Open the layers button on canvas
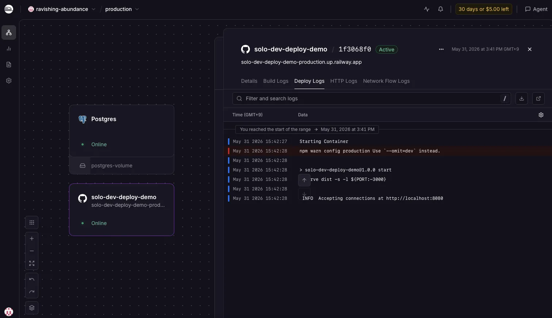552x318 pixels. pos(32,308)
